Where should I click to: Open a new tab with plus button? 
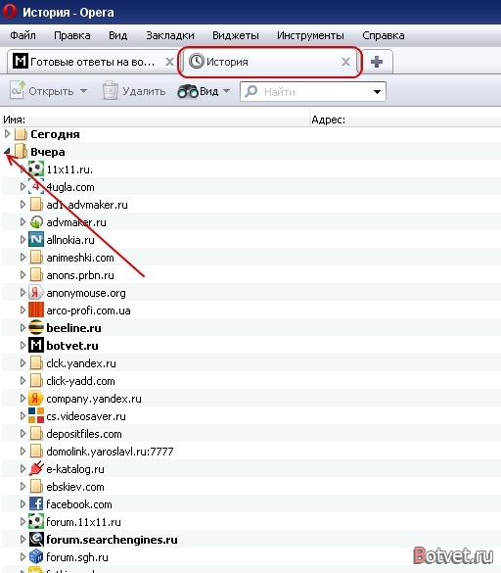(x=377, y=62)
